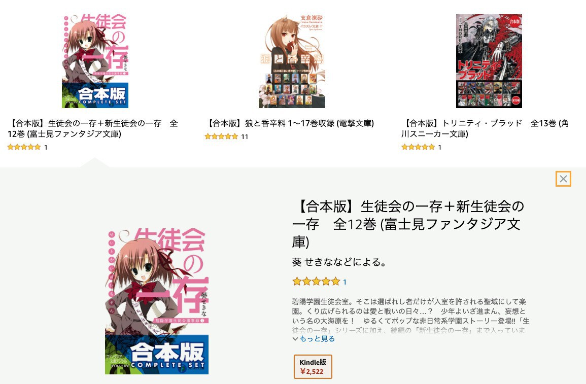View star rating under トリニティ・ブラッド
Screen dimensions: 586x384
click(418, 147)
